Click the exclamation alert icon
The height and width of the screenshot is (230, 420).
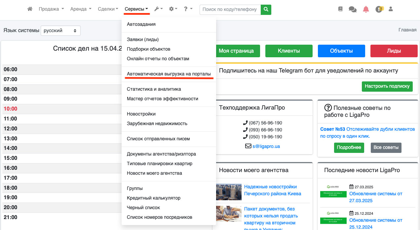379,9
